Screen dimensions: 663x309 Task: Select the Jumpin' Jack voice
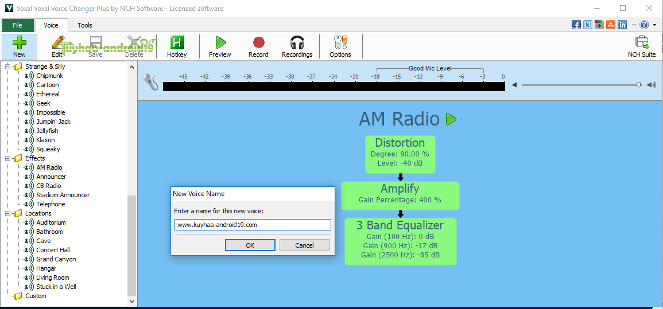53,122
